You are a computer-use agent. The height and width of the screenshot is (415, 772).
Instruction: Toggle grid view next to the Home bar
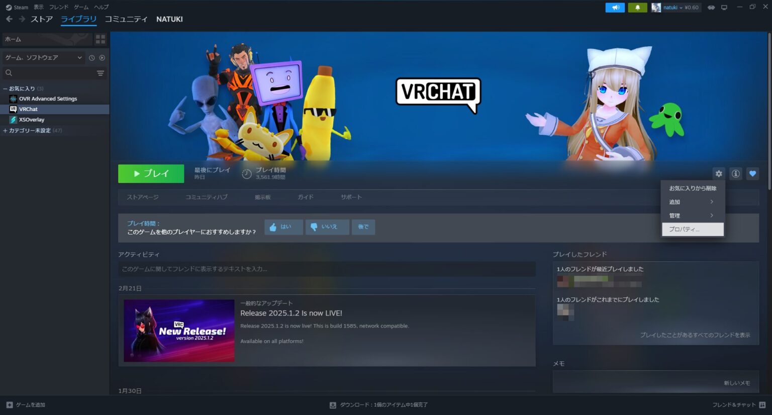pyautogui.click(x=101, y=39)
